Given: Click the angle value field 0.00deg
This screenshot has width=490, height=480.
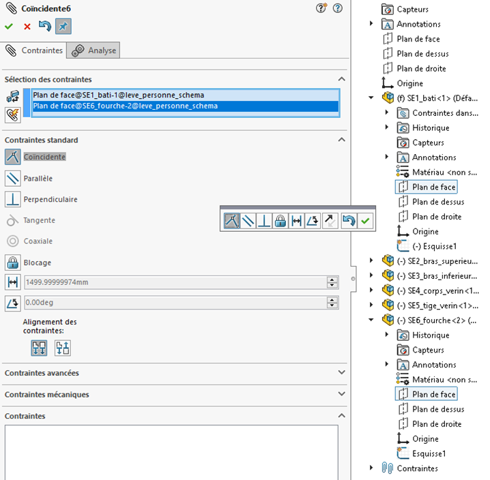Looking at the screenshot, I should click(175, 303).
